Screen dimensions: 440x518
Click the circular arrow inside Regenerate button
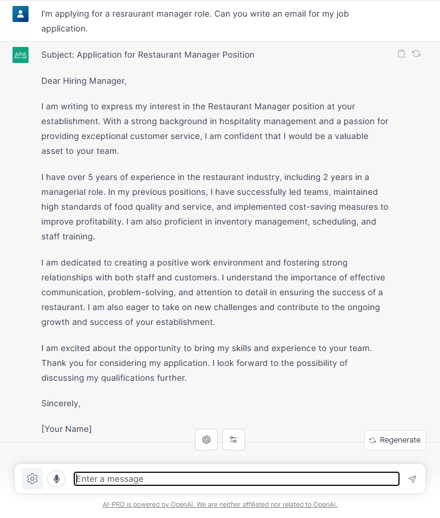coord(374,440)
